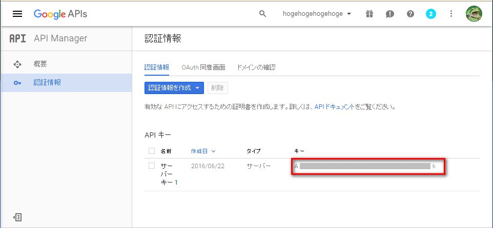Open the 認証情報を作成 dropdown button

174,88
